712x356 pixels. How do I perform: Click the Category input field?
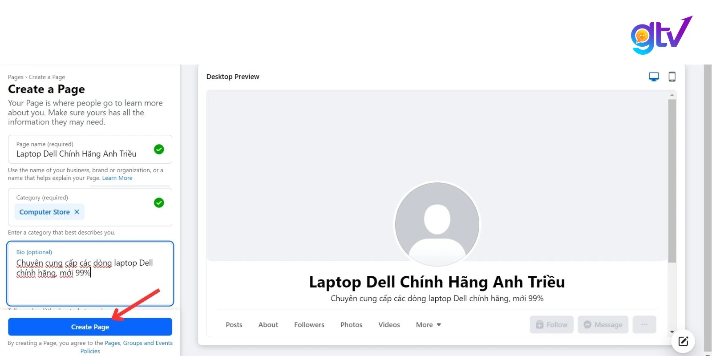90,207
